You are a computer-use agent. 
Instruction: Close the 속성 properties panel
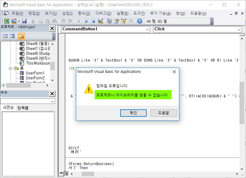pyautogui.click(x=52, y=94)
